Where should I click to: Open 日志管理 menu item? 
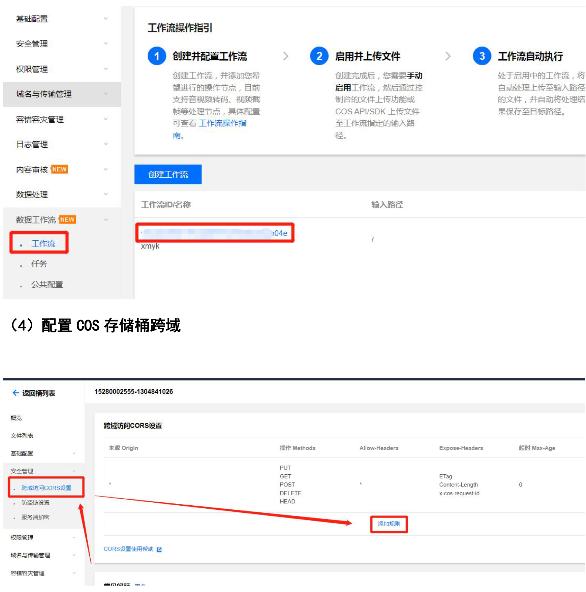32,144
